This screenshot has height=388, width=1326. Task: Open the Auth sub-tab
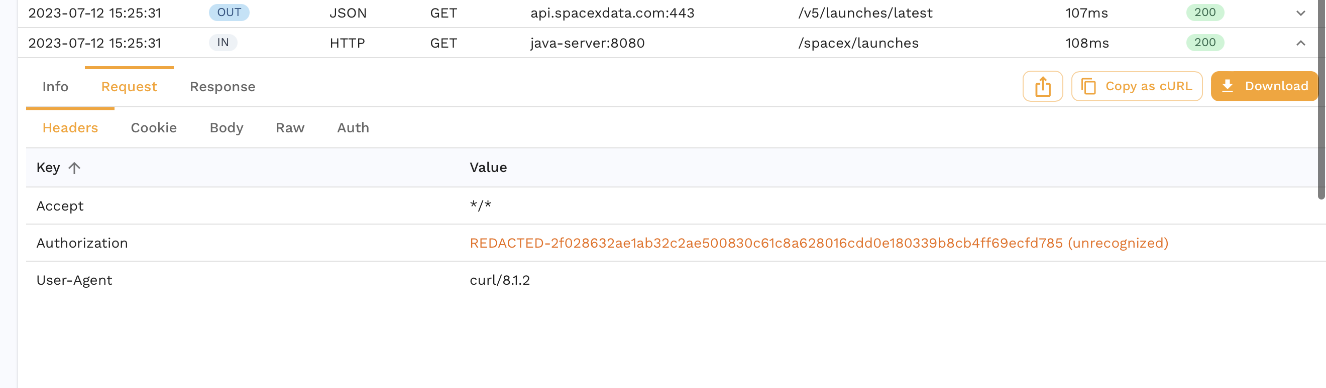[353, 128]
